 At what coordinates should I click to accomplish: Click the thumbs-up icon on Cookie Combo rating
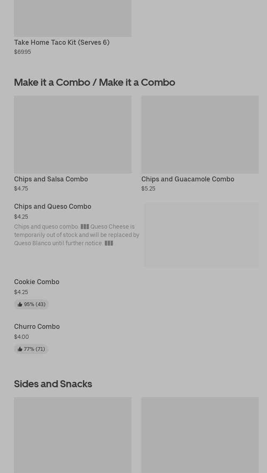pyautogui.click(x=20, y=304)
